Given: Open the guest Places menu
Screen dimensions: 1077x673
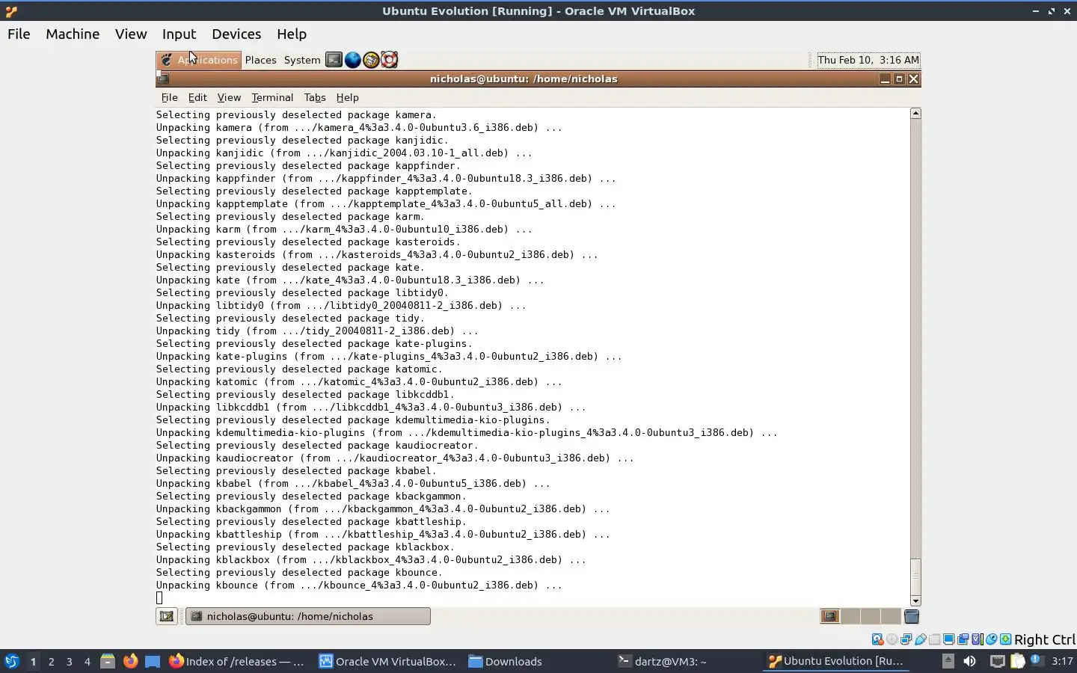Looking at the screenshot, I should 260,60.
